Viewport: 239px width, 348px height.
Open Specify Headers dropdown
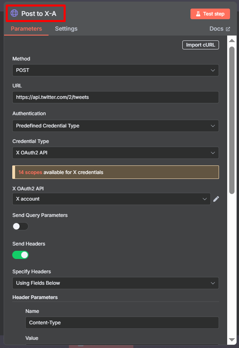pos(115,283)
